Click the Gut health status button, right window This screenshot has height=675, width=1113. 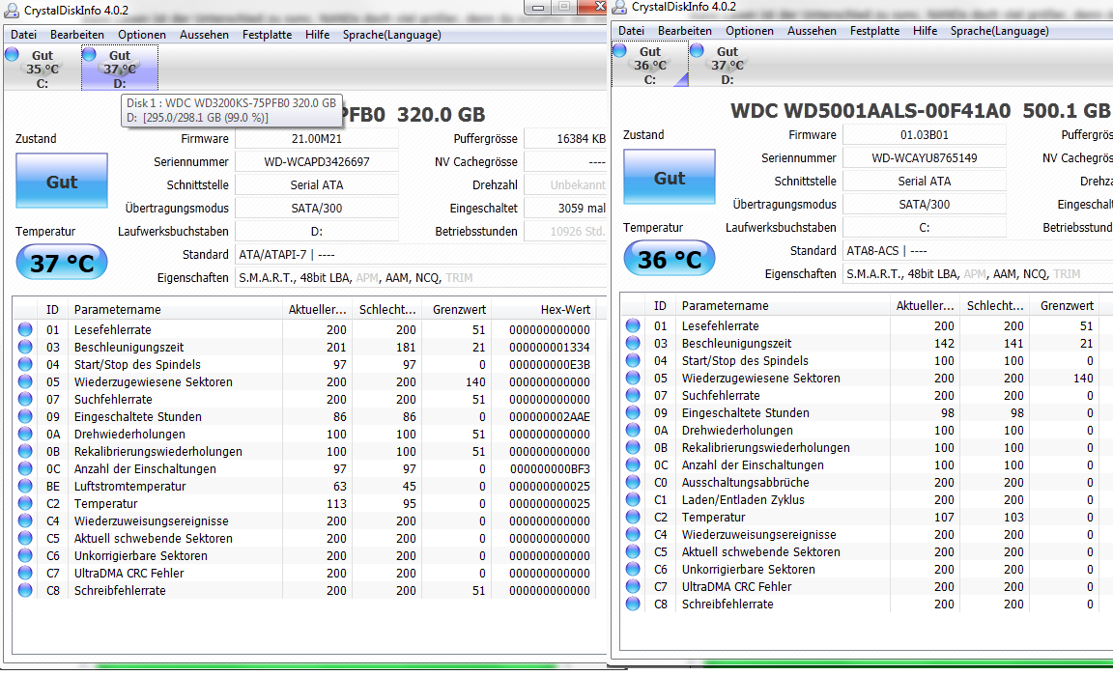click(670, 178)
